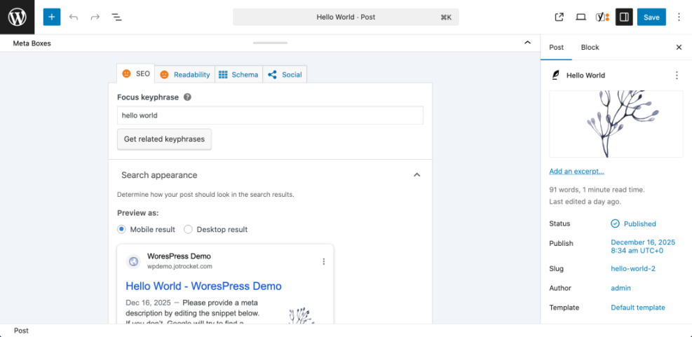This screenshot has height=337, width=692.
Task: Click the Add an excerpt link
Action: pos(576,171)
